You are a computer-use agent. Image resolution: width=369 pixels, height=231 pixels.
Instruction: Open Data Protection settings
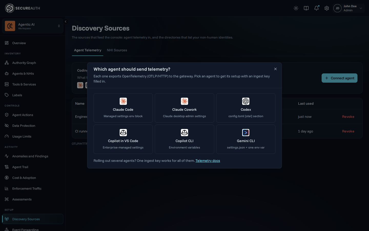(x=33, y=126)
